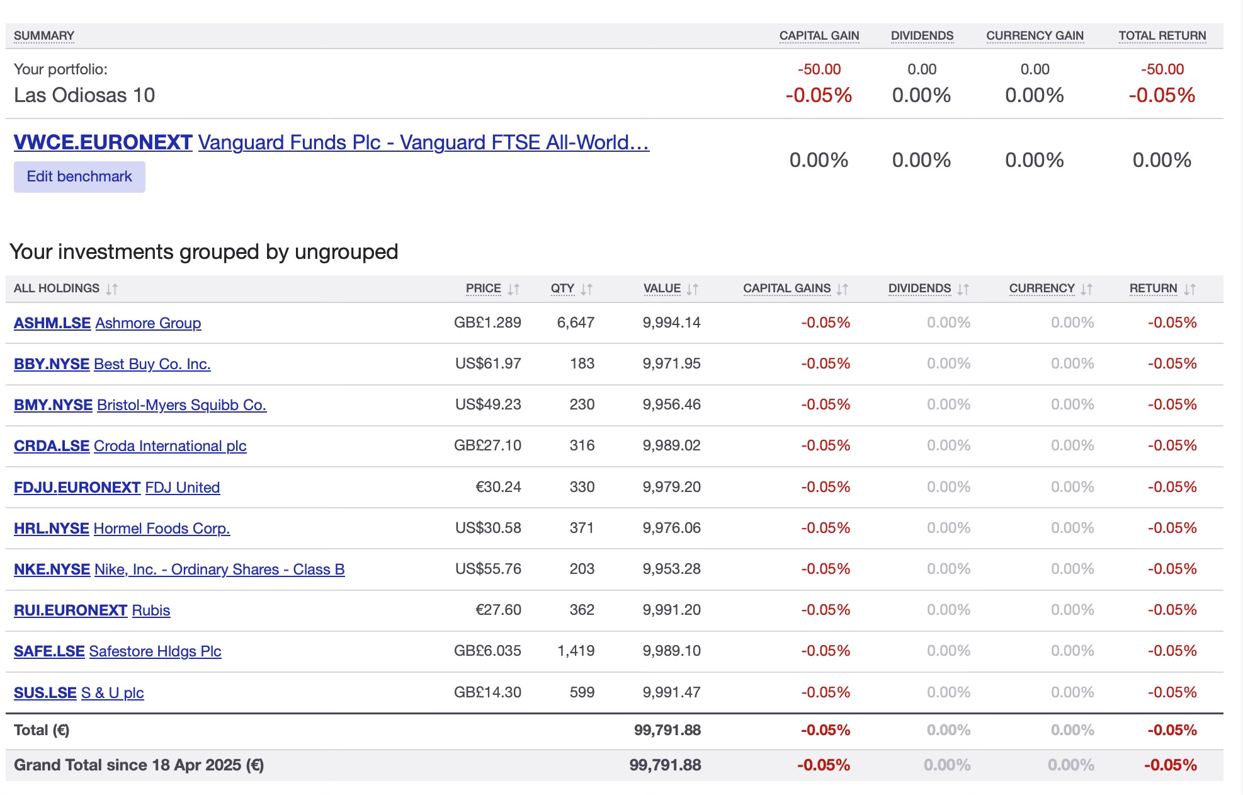Viewport: 1243px width, 795px height.
Task: Open Safestore Hldgs Plc link
Action: pos(156,651)
